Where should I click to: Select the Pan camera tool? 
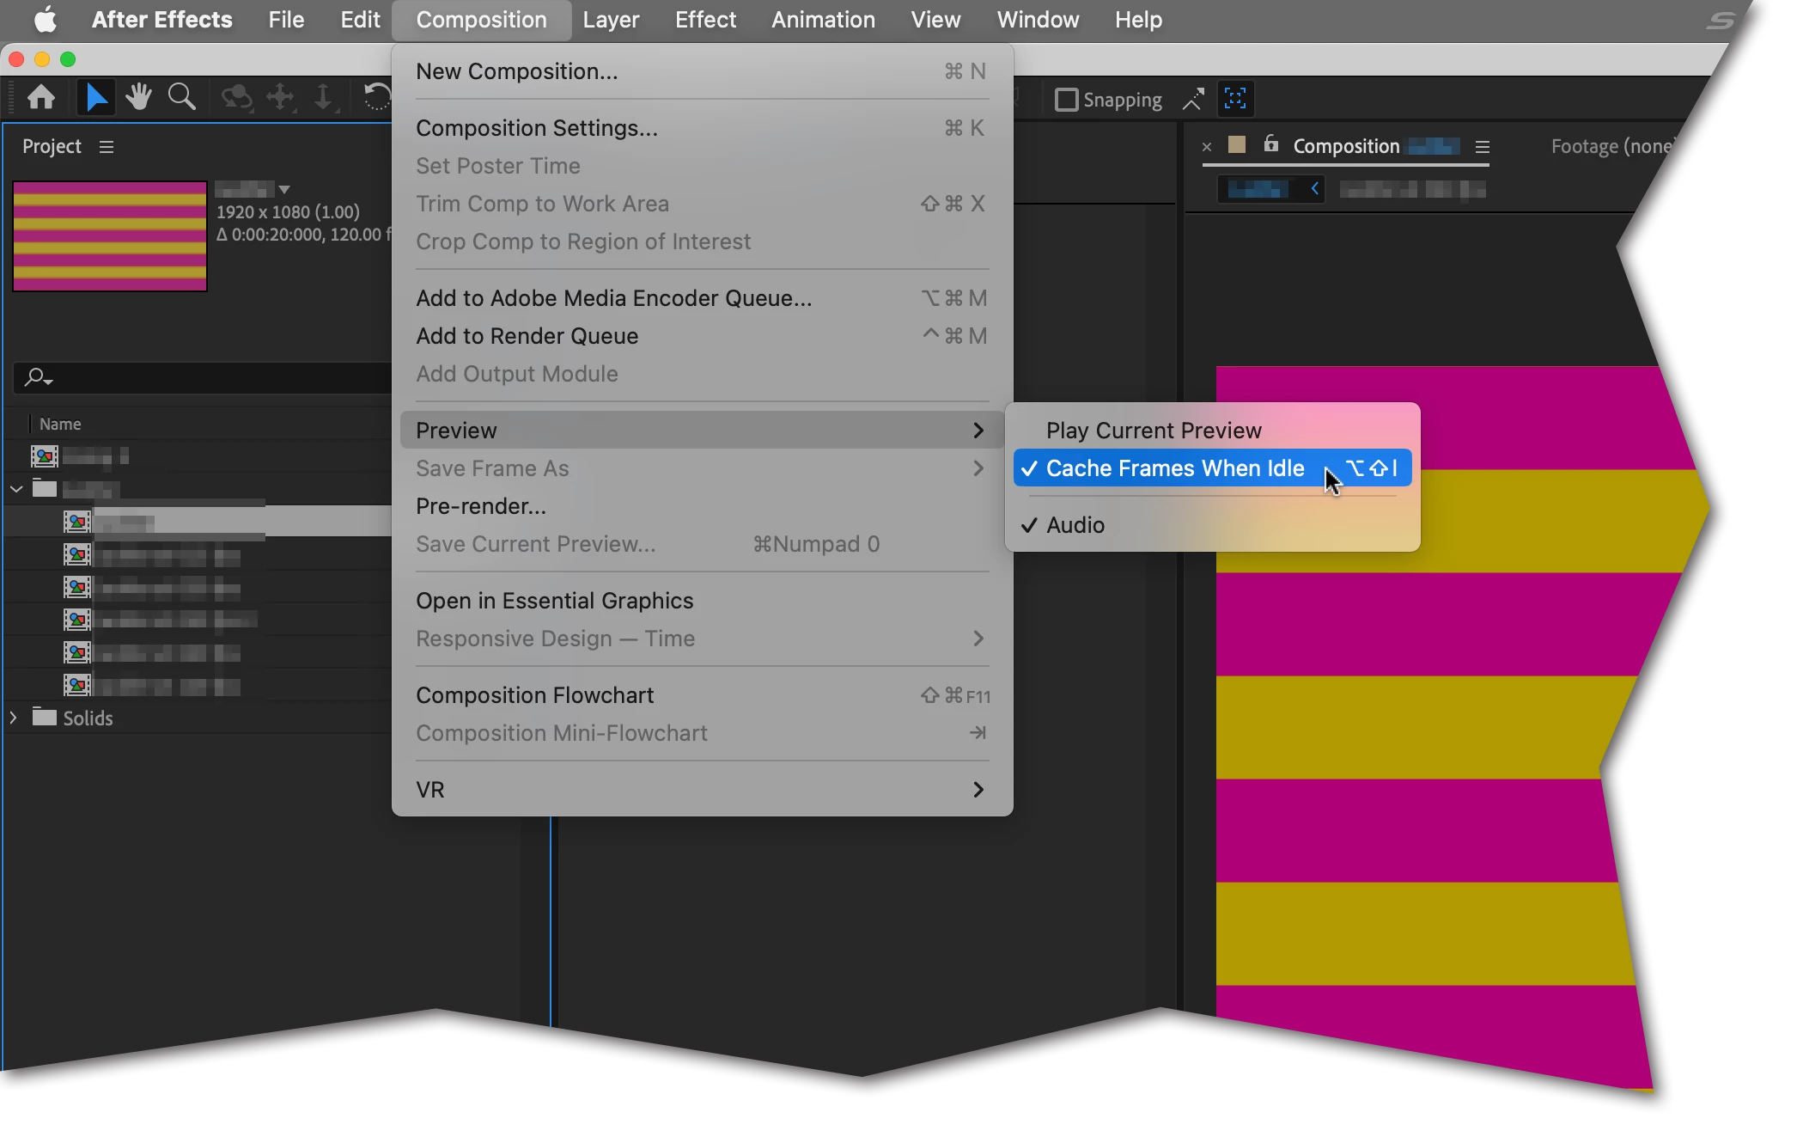tap(281, 98)
